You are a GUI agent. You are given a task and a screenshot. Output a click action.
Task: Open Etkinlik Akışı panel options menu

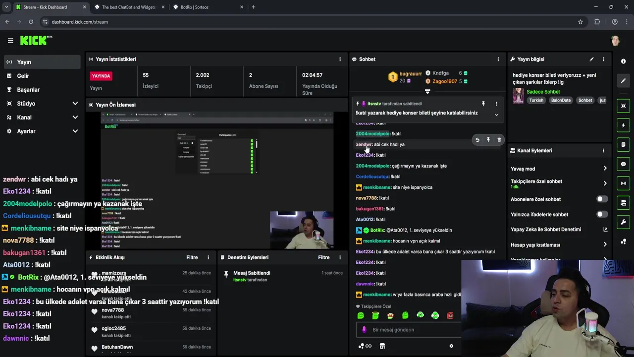point(208,257)
